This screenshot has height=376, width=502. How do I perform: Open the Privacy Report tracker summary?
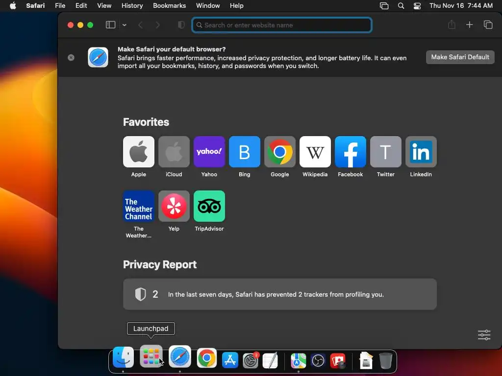coord(280,294)
